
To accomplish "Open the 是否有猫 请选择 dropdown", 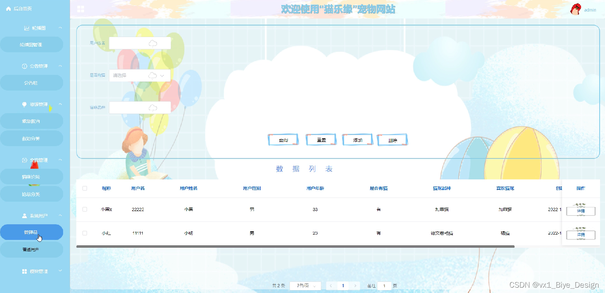I will [x=140, y=75].
